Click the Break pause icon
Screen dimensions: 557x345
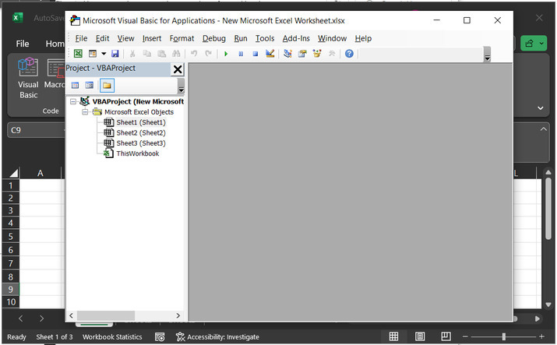point(241,54)
